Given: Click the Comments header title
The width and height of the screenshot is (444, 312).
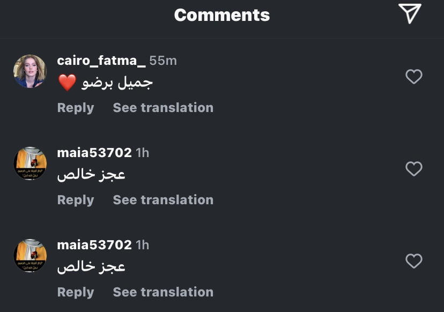Looking at the screenshot, I should (222, 15).
